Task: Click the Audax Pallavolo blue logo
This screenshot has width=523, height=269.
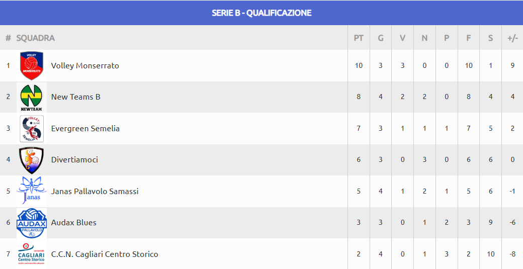Action: pos(32,223)
